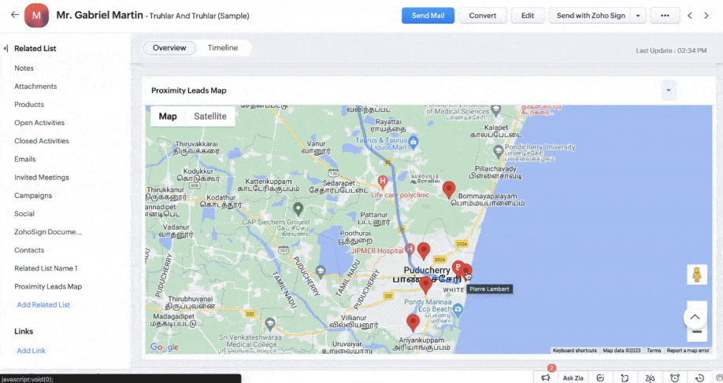The height and width of the screenshot is (383, 723).
Task: Switch to the Timeline tab
Action: 223,48
